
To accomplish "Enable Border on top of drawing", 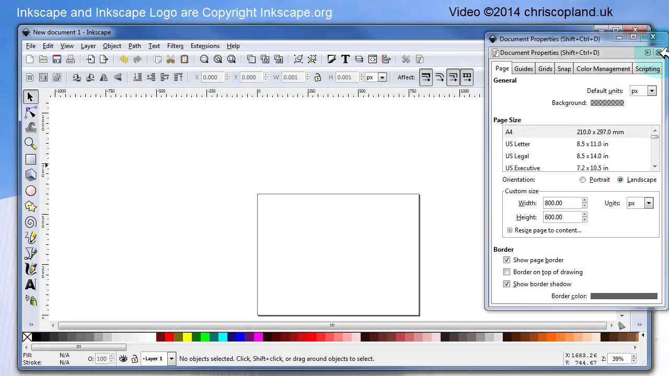I will pos(506,272).
